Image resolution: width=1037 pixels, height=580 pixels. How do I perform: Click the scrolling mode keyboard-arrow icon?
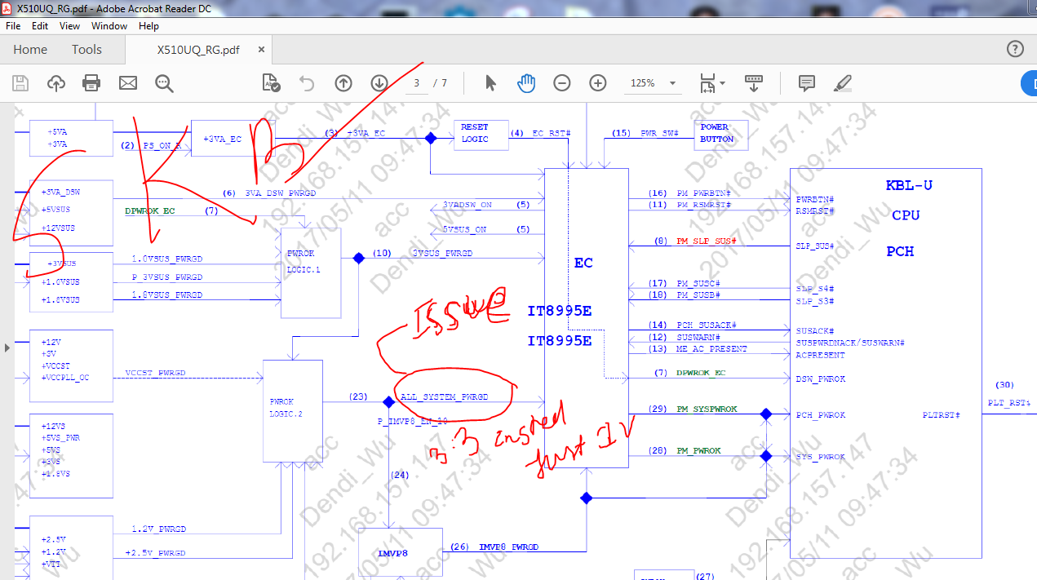click(753, 82)
